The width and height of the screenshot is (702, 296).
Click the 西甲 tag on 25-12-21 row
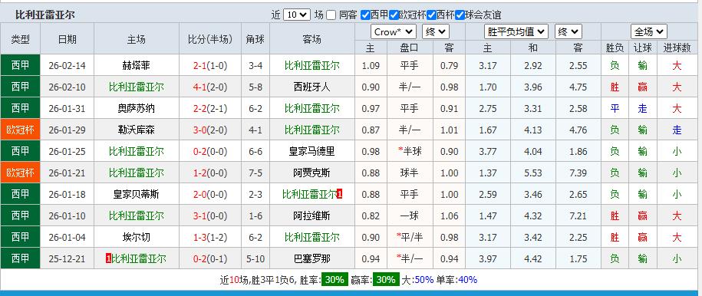point(20,259)
